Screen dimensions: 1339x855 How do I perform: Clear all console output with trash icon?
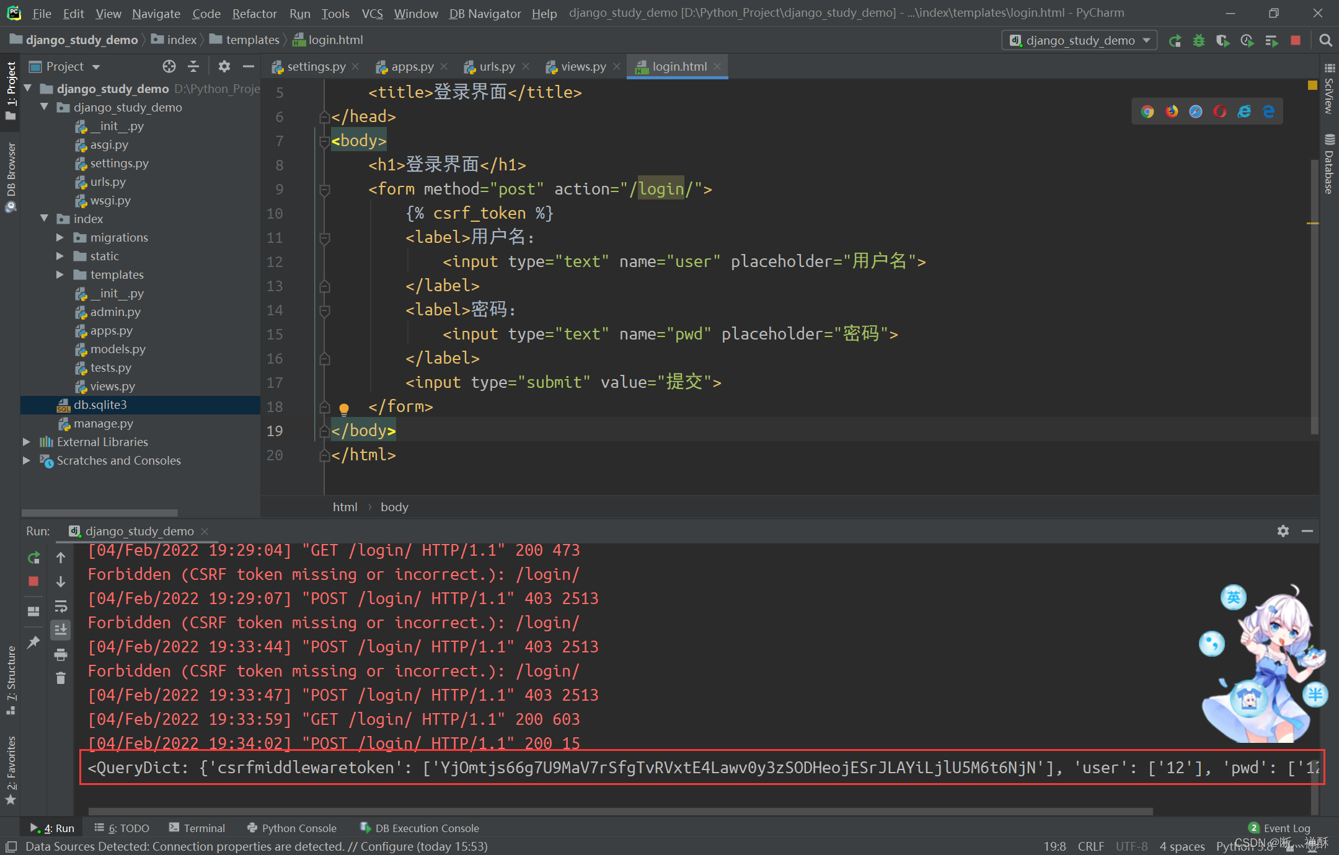click(61, 678)
